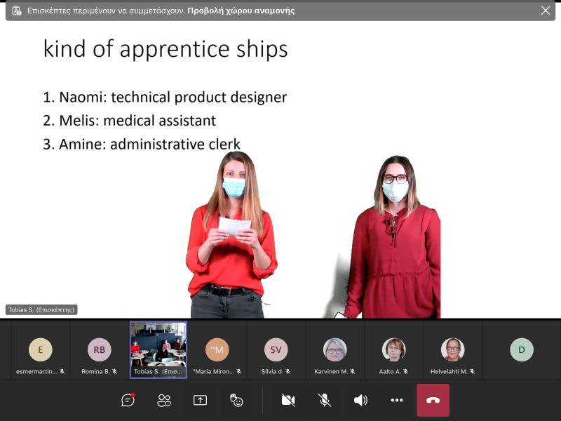Dismiss the waiting guests notification banner
This screenshot has height=421, width=561.
(x=546, y=11)
